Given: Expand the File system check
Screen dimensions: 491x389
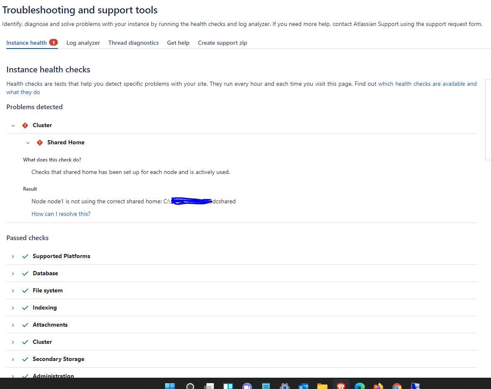Looking at the screenshot, I should pos(13,291).
